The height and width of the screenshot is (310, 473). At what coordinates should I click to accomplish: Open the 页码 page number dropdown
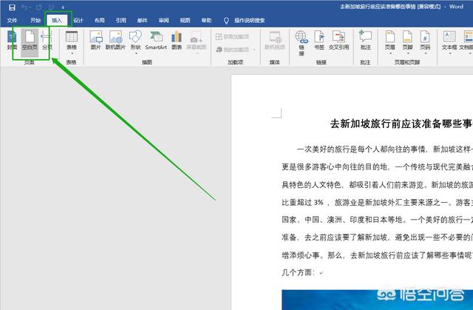coord(425,42)
